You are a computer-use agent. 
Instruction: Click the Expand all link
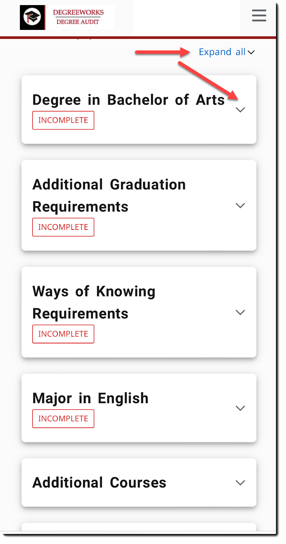222,52
